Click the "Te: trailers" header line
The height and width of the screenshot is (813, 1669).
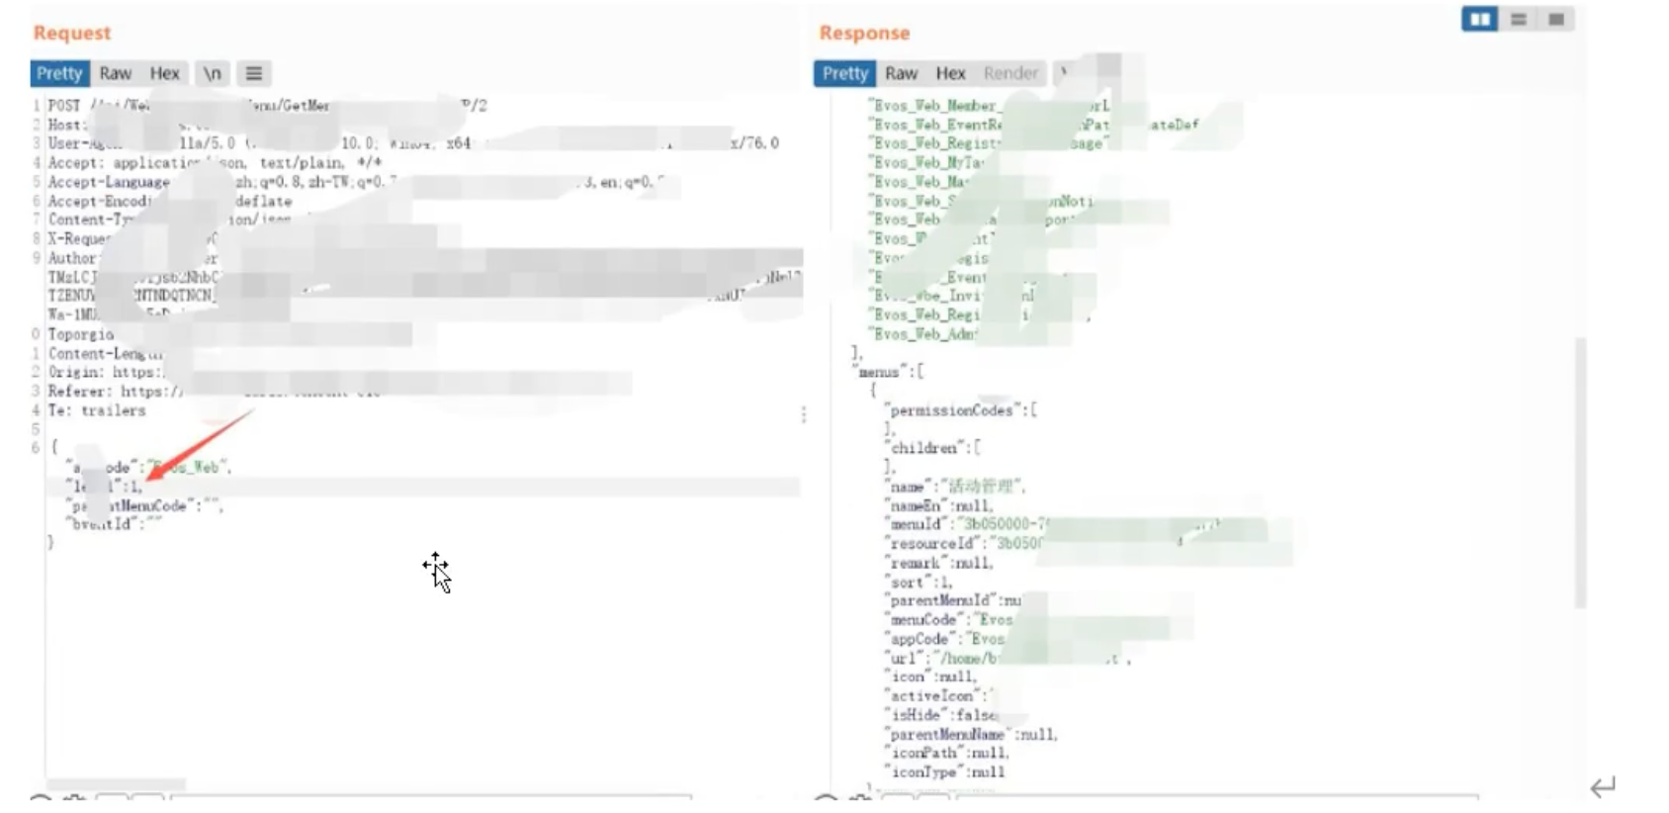97,410
